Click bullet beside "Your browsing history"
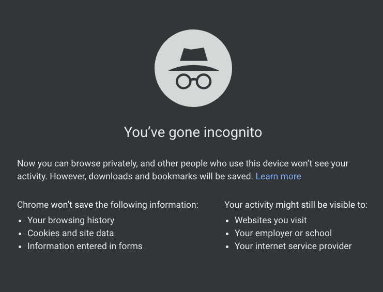Screen dimensions: 383x292 [x=20, y=221]
